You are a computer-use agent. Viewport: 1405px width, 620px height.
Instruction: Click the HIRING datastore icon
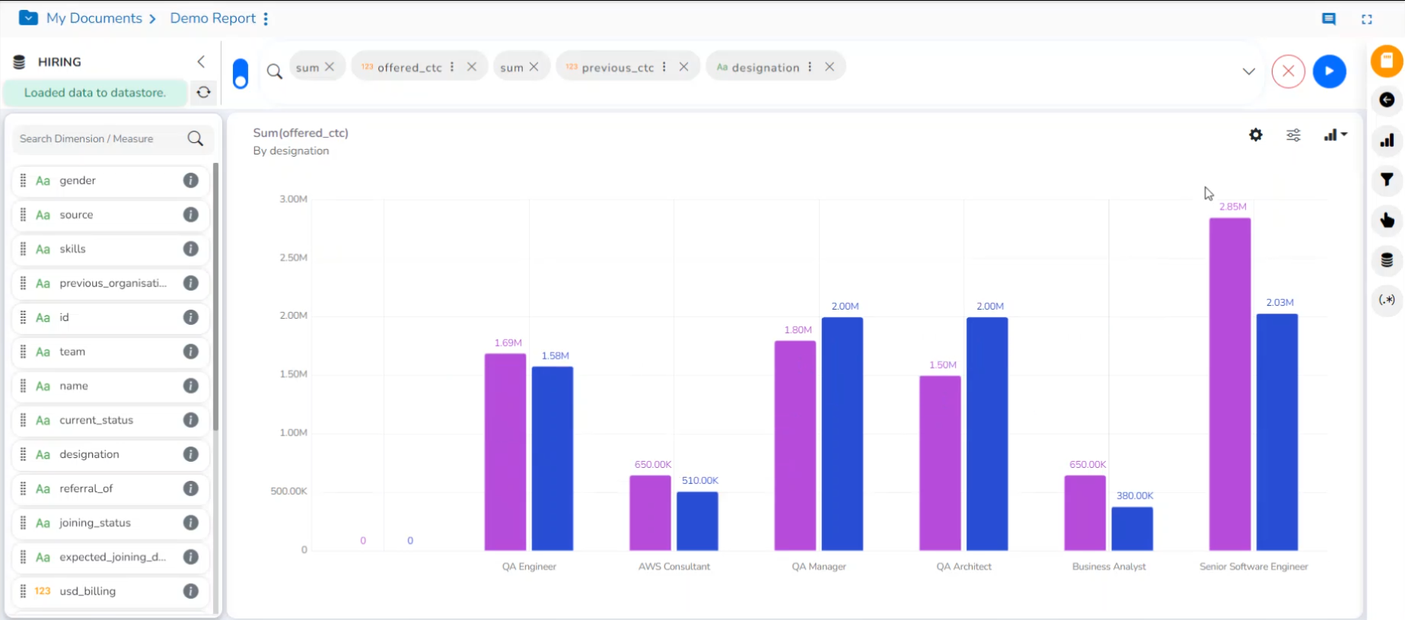coord(20,62)
